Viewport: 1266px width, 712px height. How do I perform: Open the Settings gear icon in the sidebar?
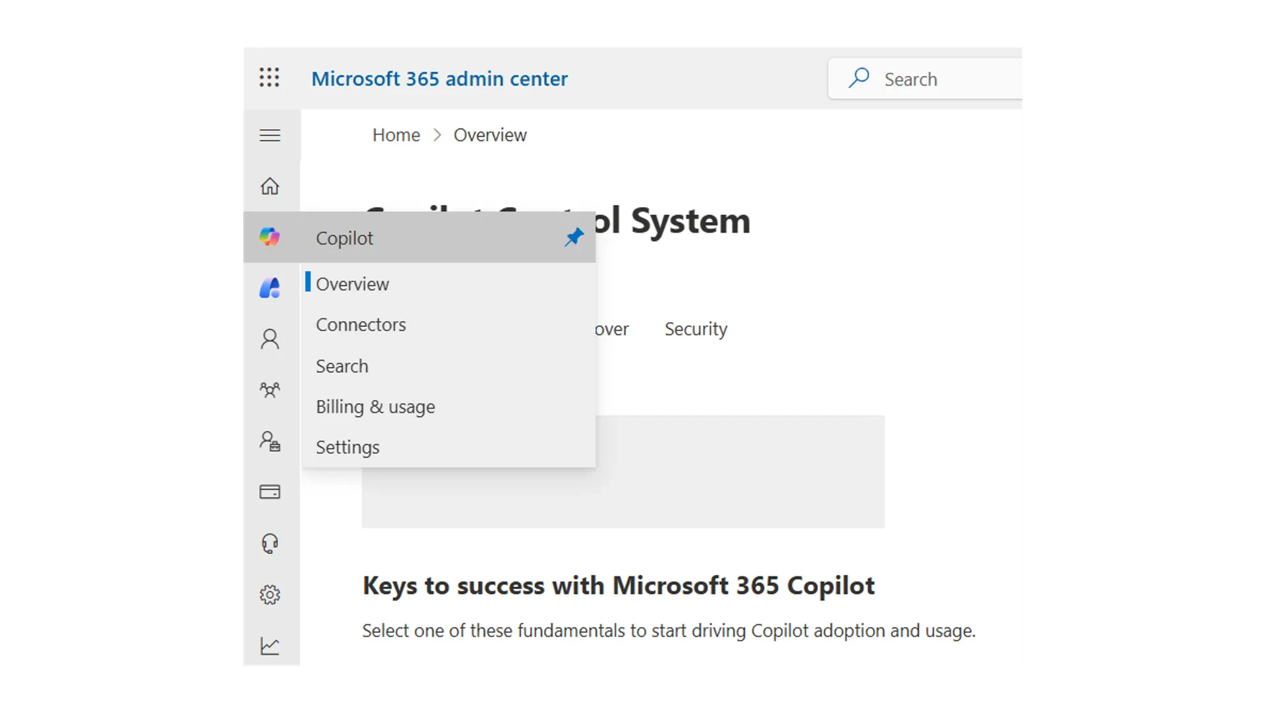point(270,595)
